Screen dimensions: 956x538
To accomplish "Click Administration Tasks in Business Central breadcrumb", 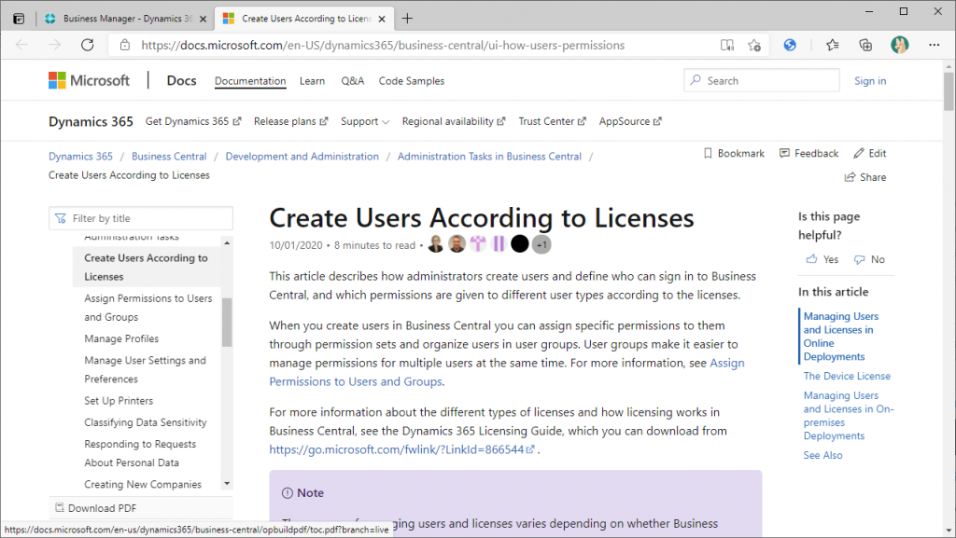I will click(489, 157).
